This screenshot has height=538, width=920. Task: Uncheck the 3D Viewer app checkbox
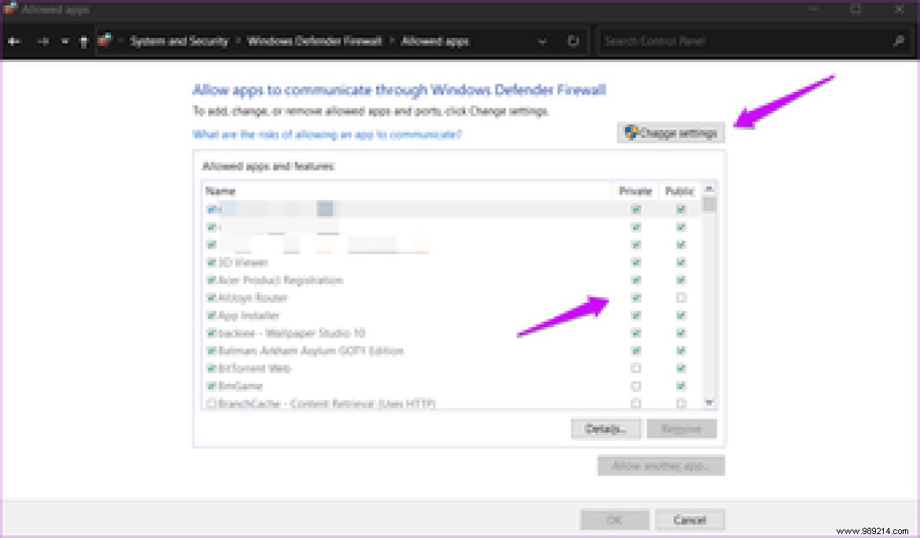[210, 262]
